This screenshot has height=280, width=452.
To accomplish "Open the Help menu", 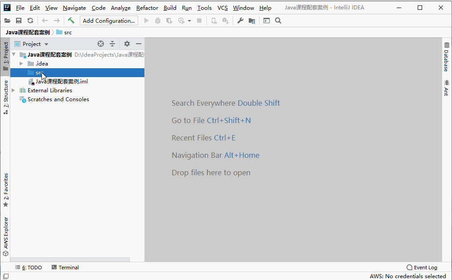I will coord(265,8).
